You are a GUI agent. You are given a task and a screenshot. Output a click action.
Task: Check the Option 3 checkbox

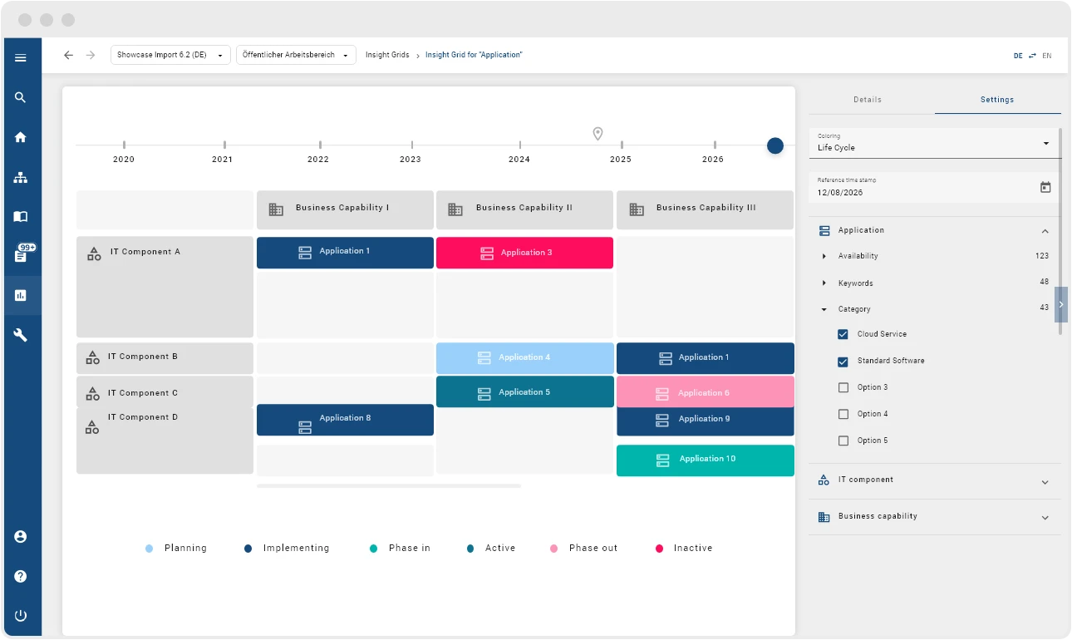(843, 387)
